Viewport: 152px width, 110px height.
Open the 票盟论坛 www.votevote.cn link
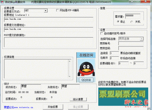coord(18,107)
